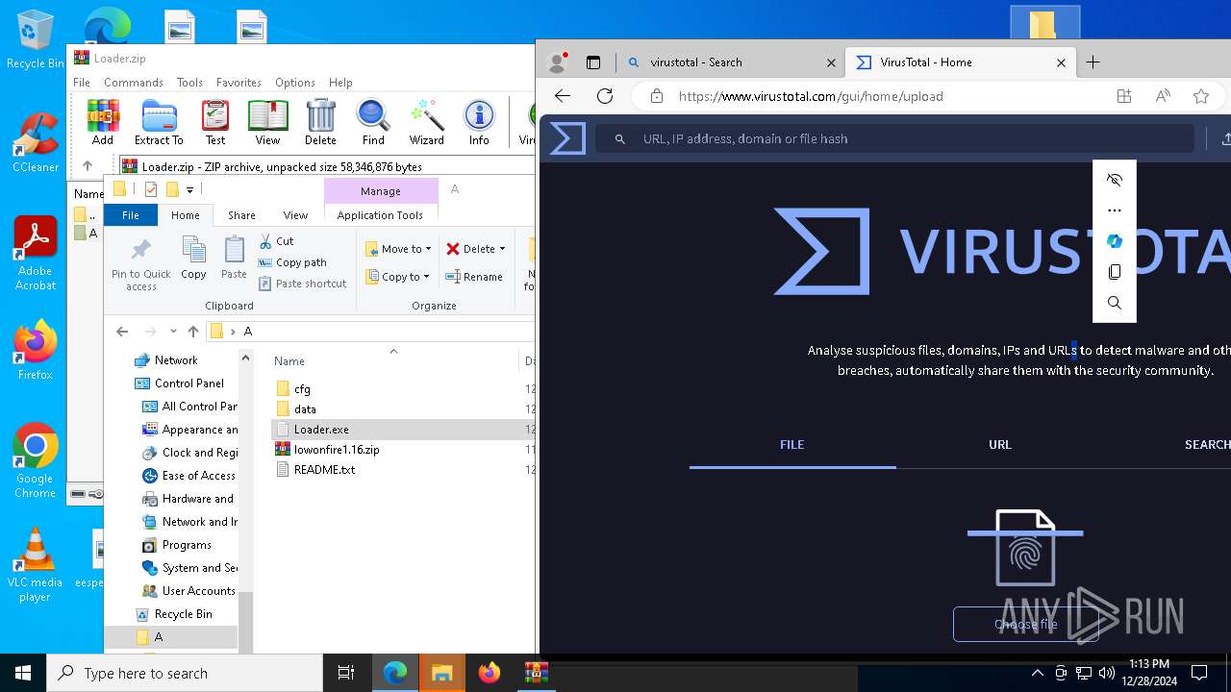Open the Copy to dropdown
Image resolution: width=1231 pixels, height=692 pixels.
click(398, 277)
